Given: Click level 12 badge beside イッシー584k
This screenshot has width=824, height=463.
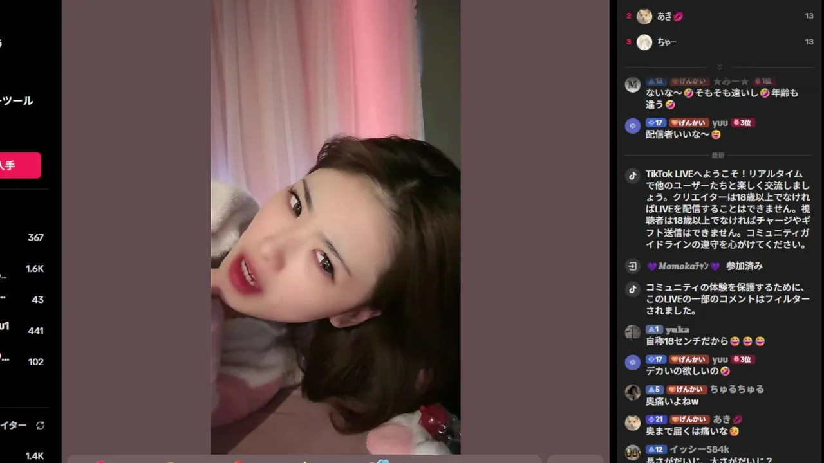Looking at the screenshot, I should 655,449.
